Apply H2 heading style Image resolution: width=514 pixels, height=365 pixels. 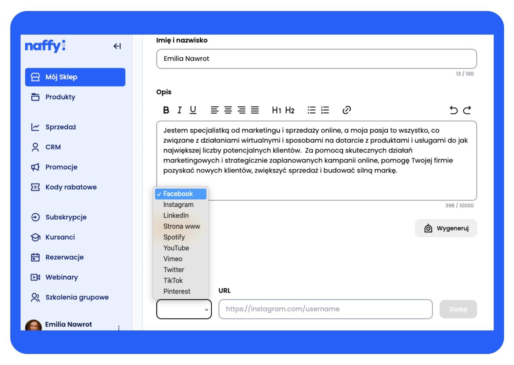coord(290,110)
